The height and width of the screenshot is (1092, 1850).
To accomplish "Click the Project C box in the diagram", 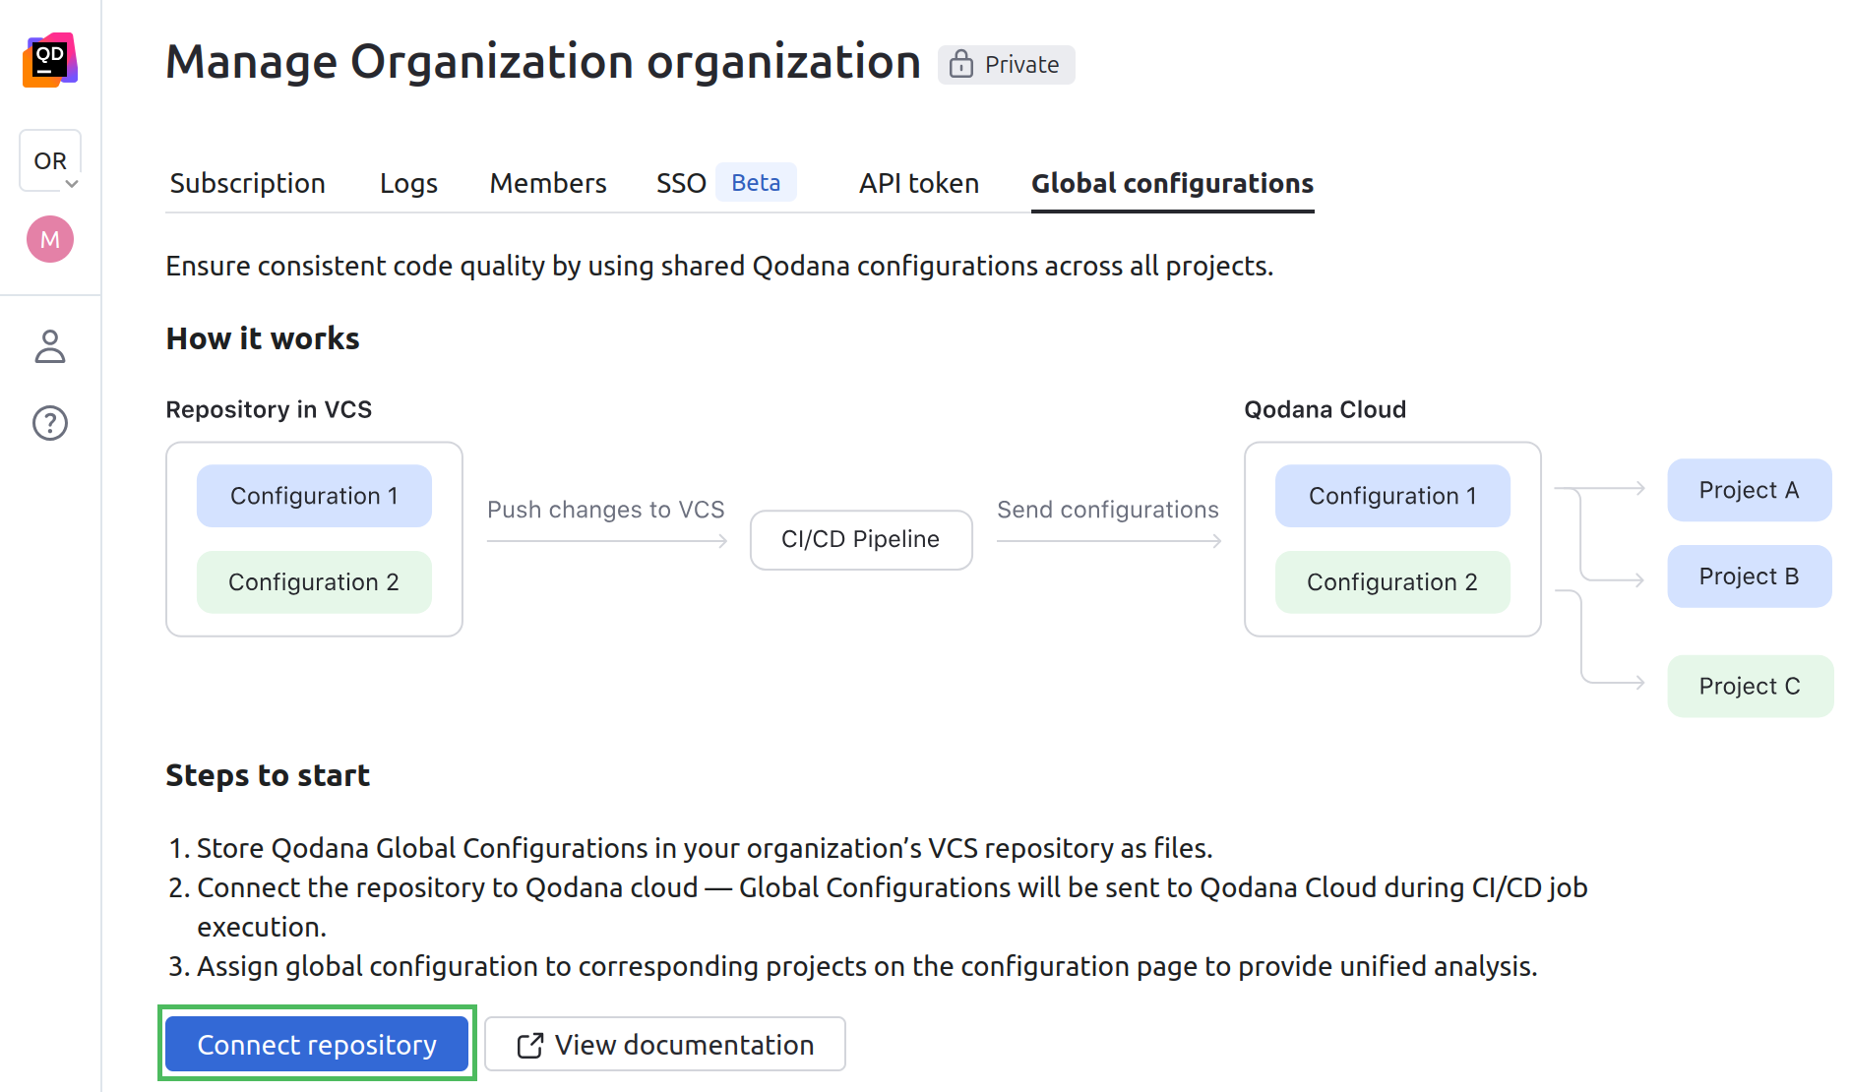I will pyautogui.click(x=1749, y=686).
